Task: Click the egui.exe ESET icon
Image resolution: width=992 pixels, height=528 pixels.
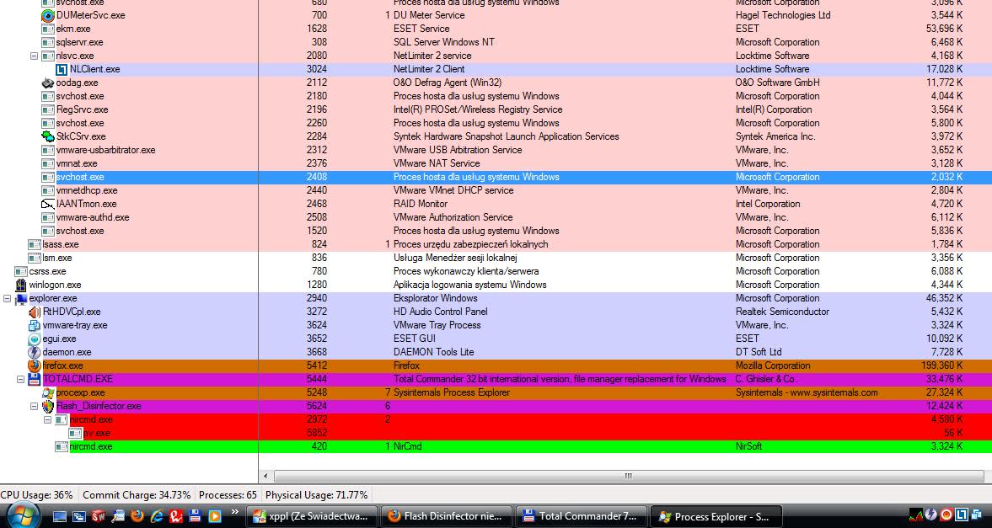Action: click(35, 339)
